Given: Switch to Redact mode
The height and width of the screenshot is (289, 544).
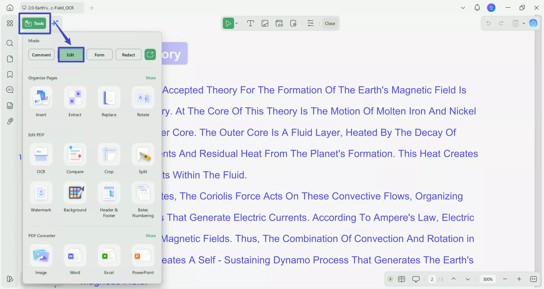Looking at the screenshot, I should tap(128, 54).
